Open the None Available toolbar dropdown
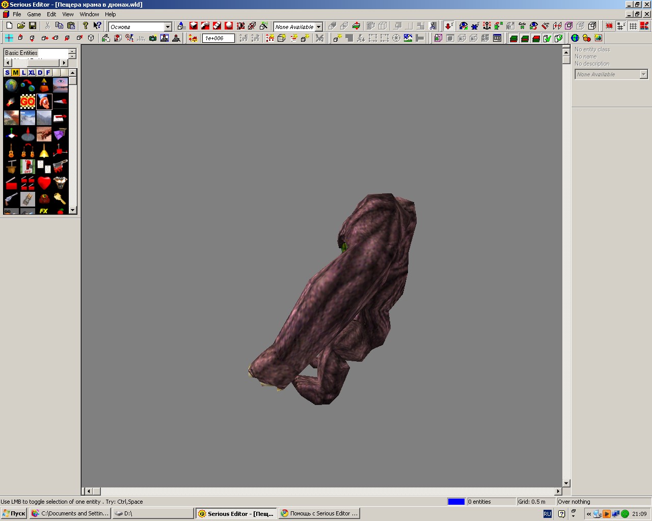Image resolution: width=652 pixels, height=521 pixels. (319, 26)
